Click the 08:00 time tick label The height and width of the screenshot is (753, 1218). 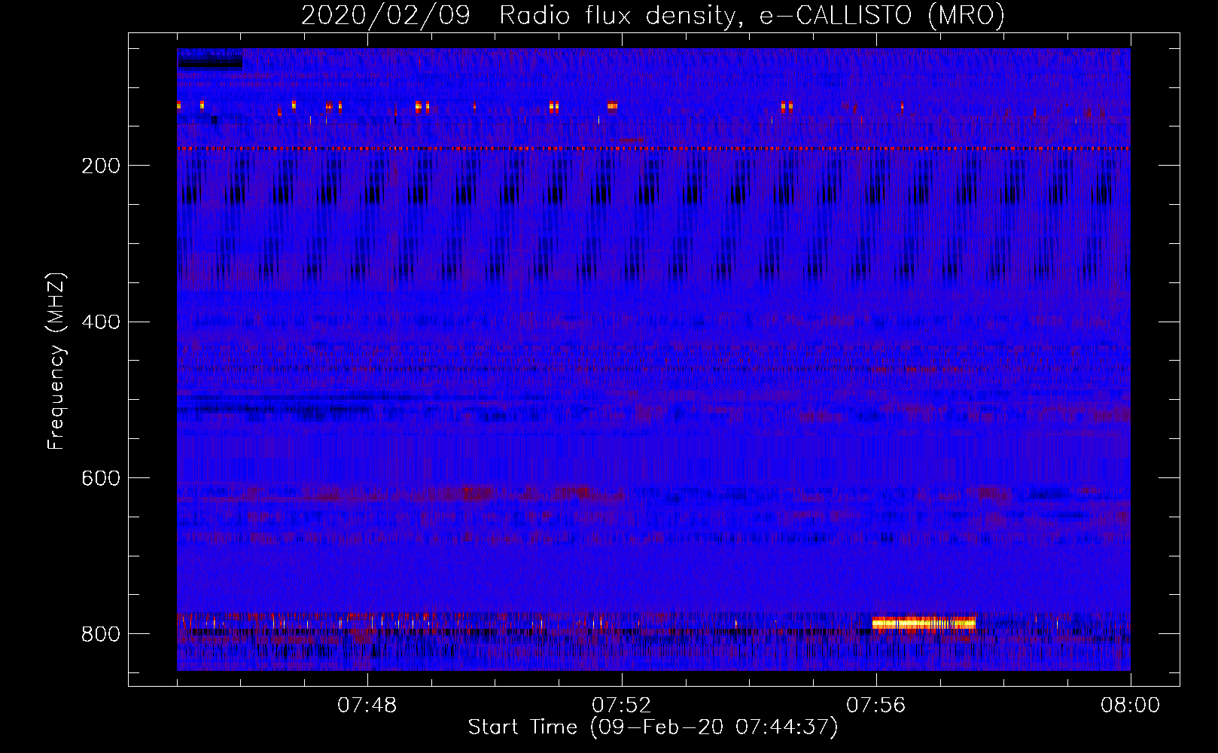(x=1130, y=706)
